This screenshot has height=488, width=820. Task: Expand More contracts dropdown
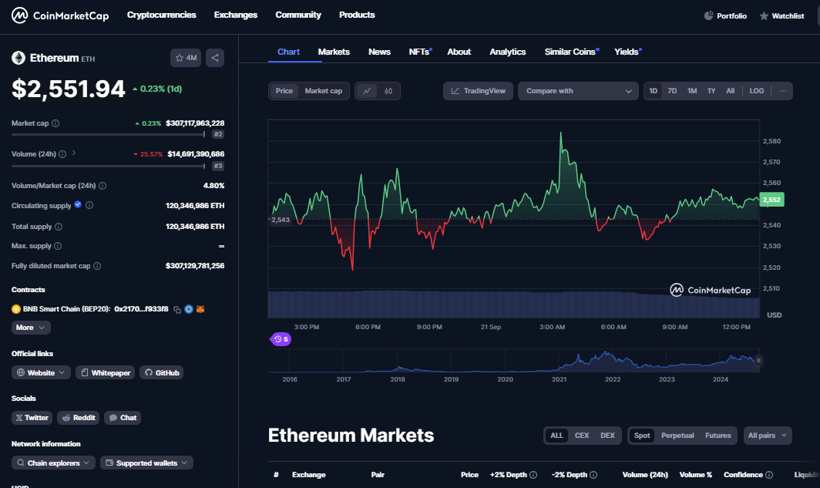coord(31,328)
